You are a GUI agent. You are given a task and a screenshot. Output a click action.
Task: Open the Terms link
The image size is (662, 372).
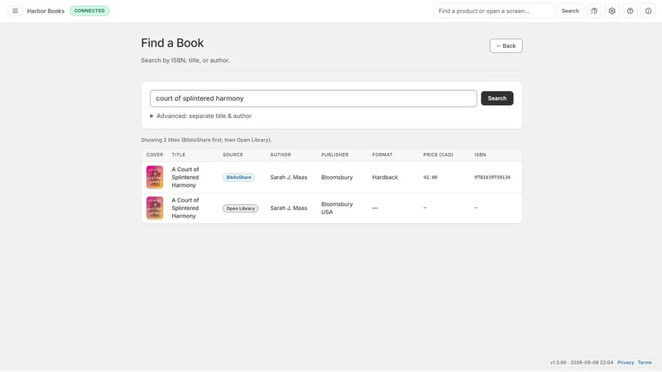(x=645, y=363)
